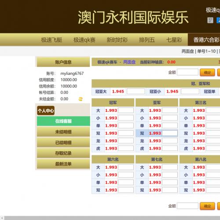Screen dimensions: 220x220
Task: Focus 第七名 双 bet input
Action: pos(170,190)
